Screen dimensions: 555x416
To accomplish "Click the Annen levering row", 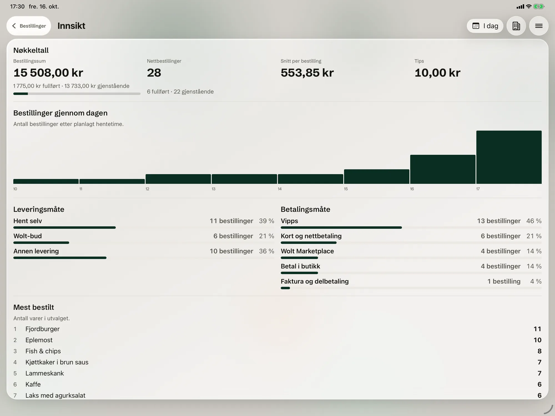I will pyautogui.click(x=144, y=253).
